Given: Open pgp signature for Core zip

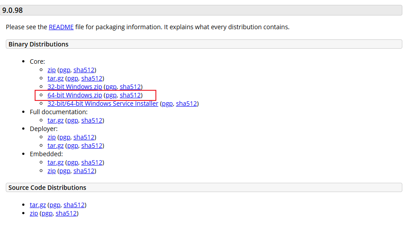Looking at the screenshot, I should (65, 70).
